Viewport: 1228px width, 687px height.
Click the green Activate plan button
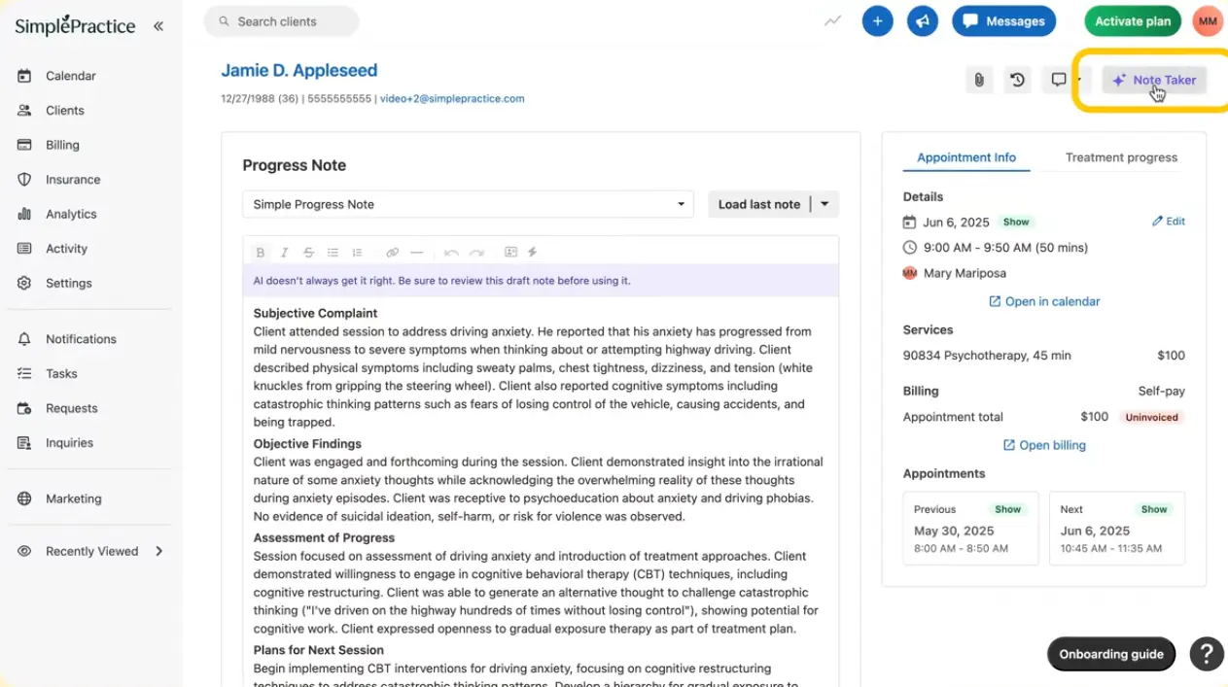[1133, 21]
